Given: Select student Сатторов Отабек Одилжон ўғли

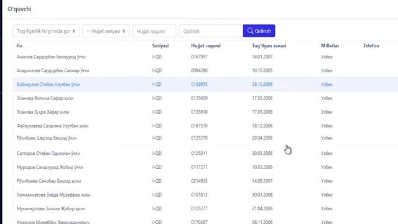Looking at the screenshot, I should tap(49, 154).
